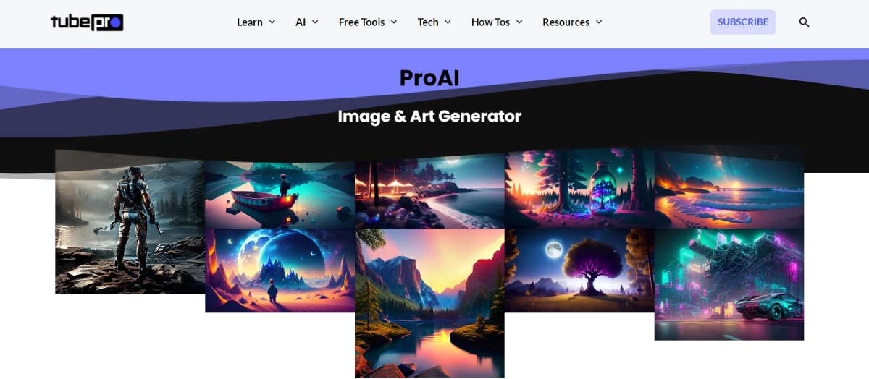Image resolution: width=869 pixels, height=379 pixels.
Task: Open the glowing tree jar artwork
Action: (579, 189)
